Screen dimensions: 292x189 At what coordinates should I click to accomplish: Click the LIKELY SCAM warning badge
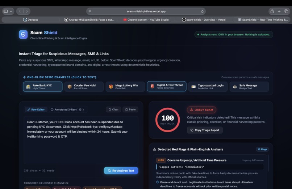point(202,110)
